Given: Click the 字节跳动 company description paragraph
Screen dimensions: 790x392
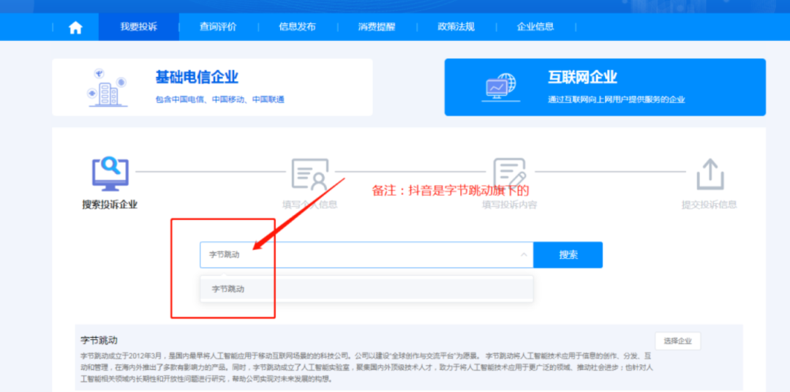Looking at the screenshot, I should coord(366,367).
